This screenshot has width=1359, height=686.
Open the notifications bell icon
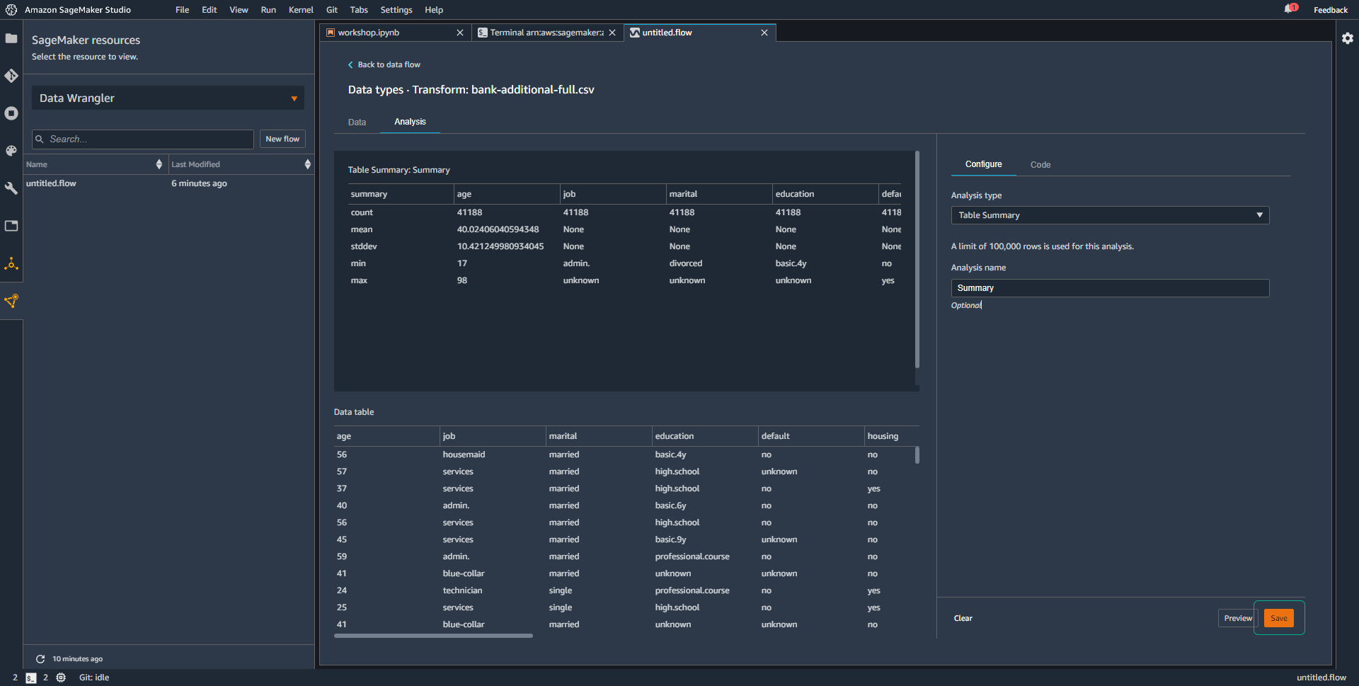(x=1290, y=9)
